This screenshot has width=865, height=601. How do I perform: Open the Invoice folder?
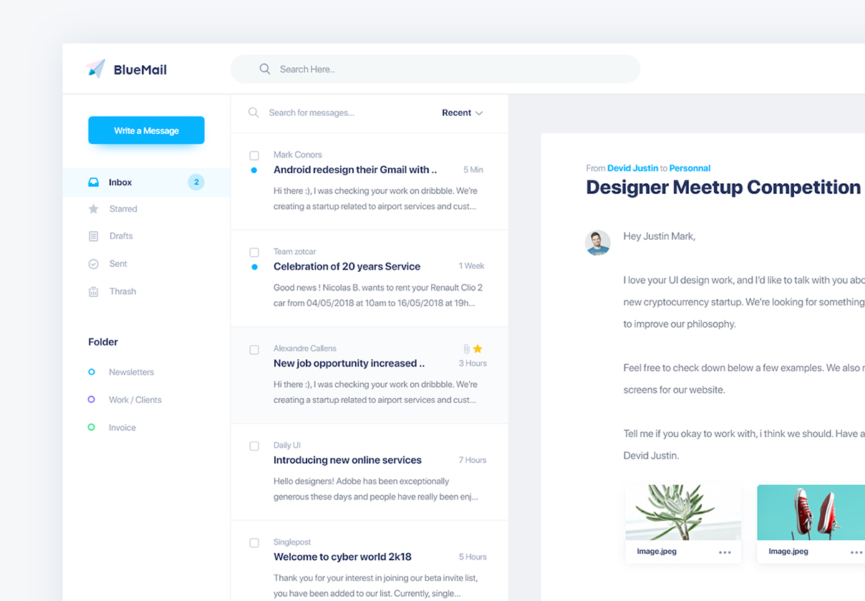coord(122,428)
